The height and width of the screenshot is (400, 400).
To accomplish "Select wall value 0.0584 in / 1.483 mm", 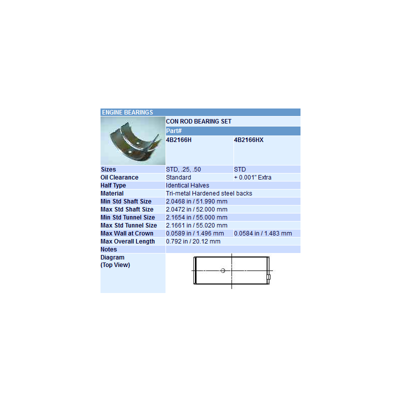I will [x=263, y=233].
